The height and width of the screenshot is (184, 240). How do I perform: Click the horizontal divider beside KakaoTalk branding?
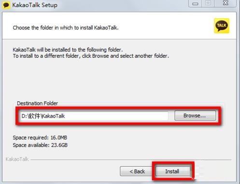(131, 160)
